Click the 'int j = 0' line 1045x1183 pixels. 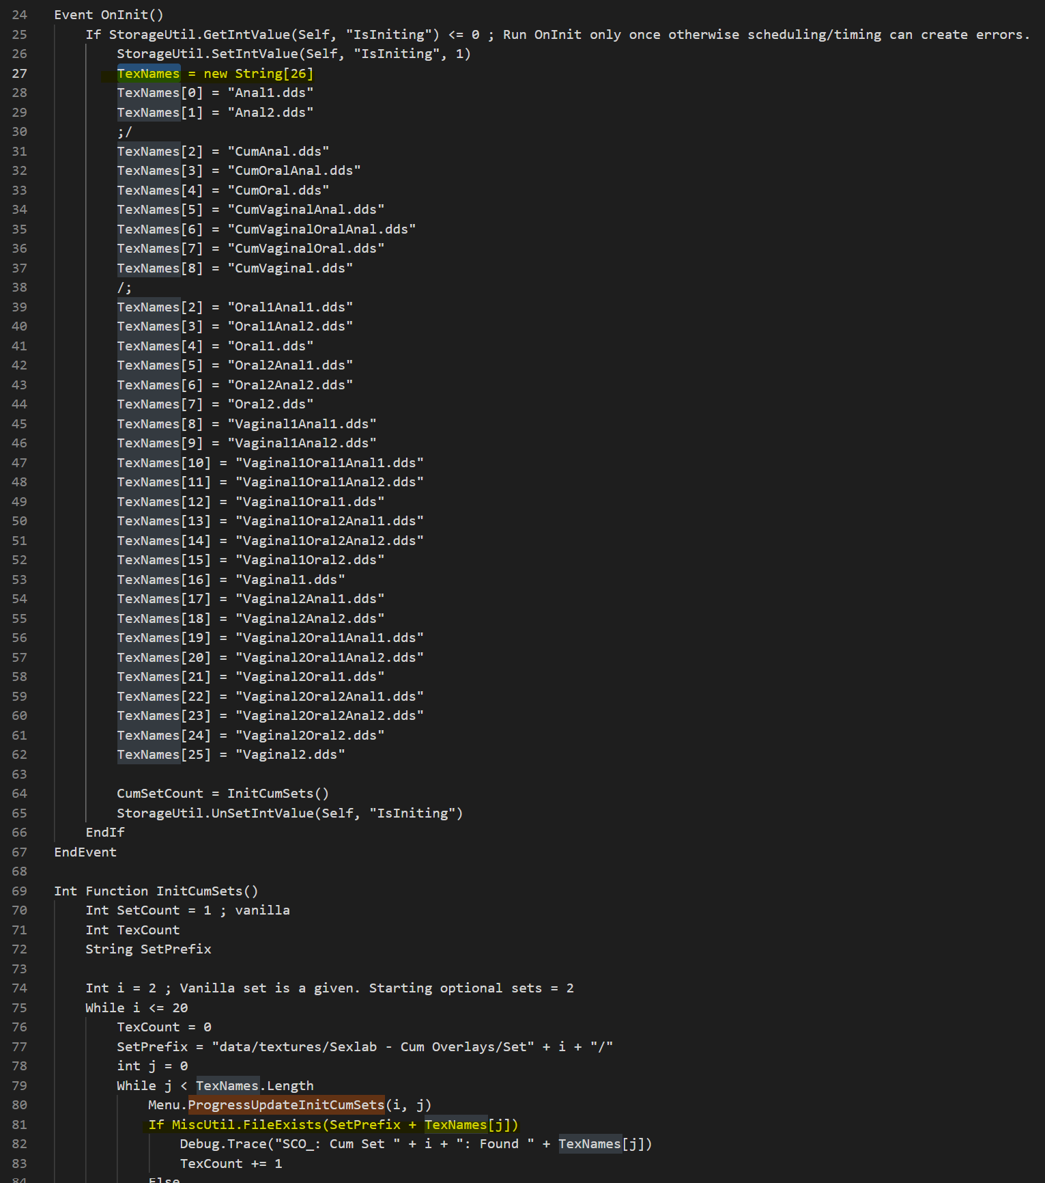[x=152, y=1066]
